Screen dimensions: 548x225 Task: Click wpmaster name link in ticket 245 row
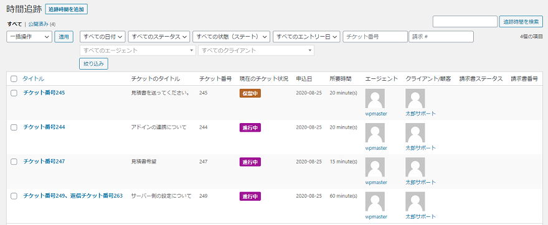pos(376,114)
